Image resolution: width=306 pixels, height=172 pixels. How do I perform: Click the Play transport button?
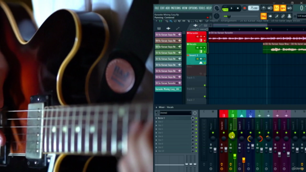click(231, 8)
